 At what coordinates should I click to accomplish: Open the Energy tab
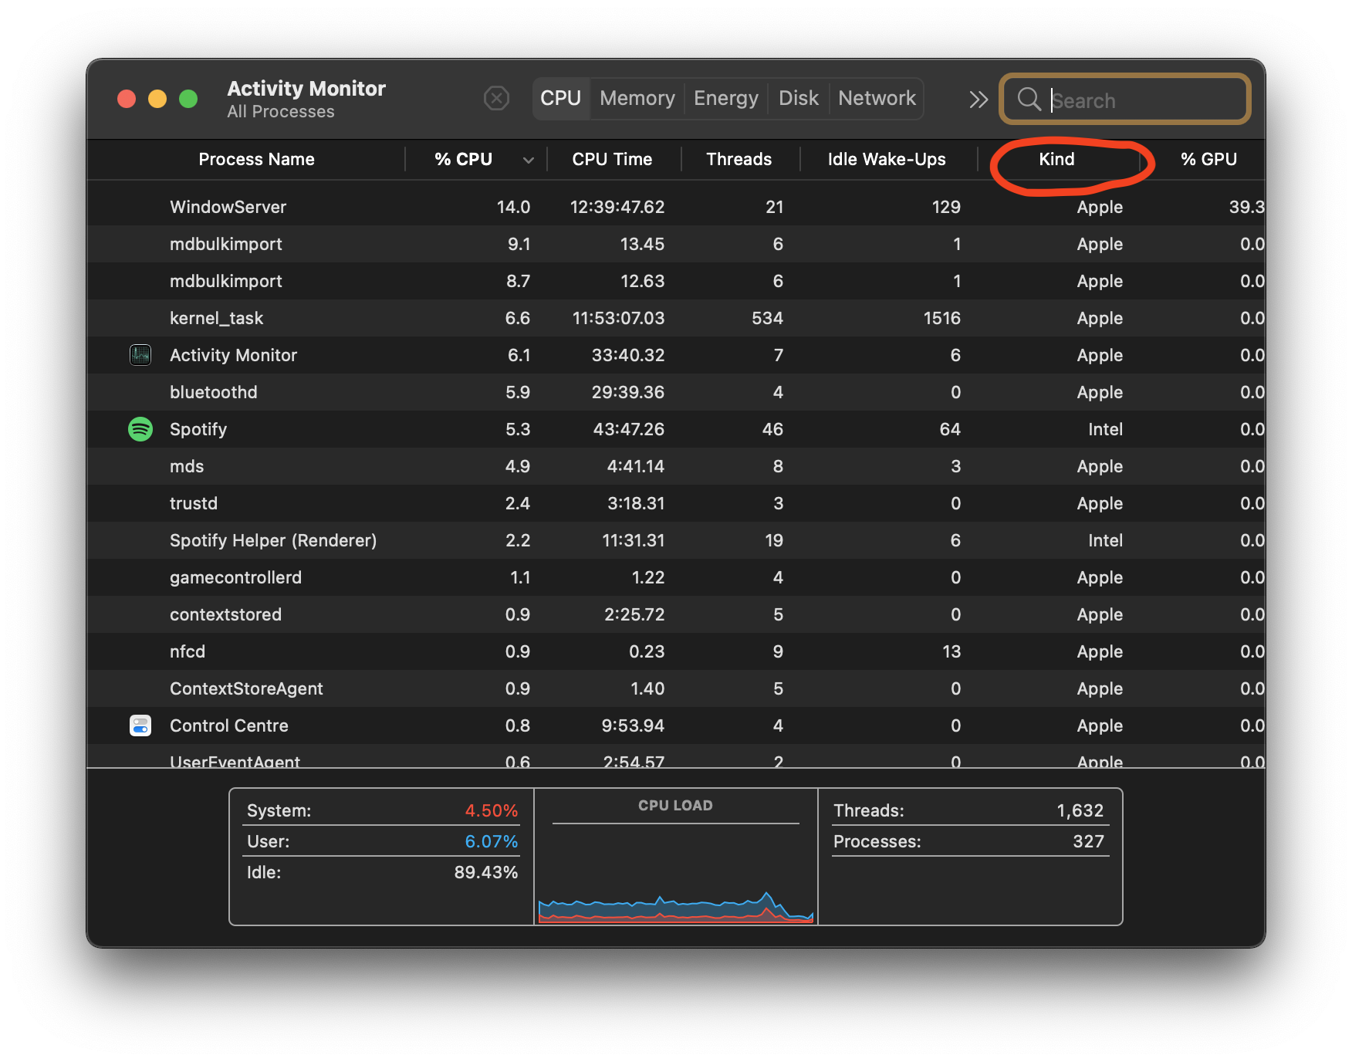pos(726,99)
